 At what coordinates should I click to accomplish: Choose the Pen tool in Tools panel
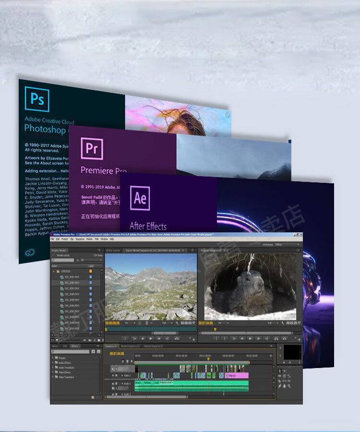[x=279, y=386]
